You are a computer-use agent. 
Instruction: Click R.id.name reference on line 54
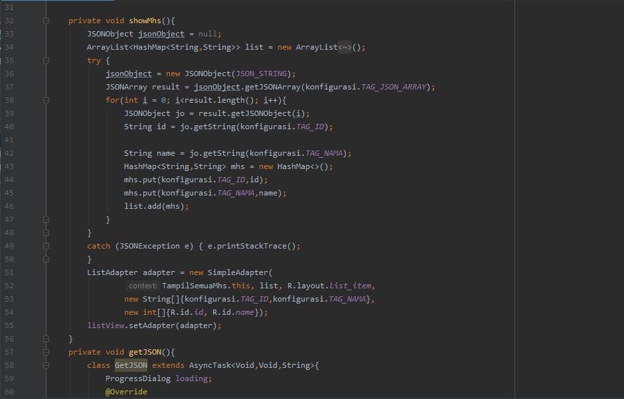pos(233,312)
